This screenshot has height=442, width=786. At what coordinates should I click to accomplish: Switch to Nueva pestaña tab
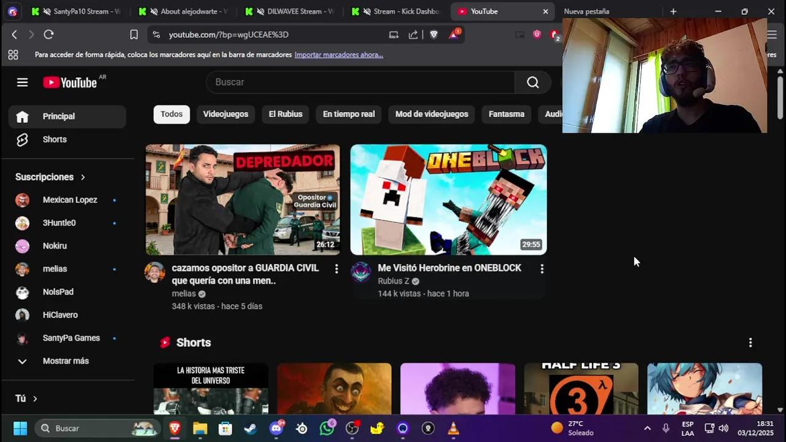click(x=610, y=12)
